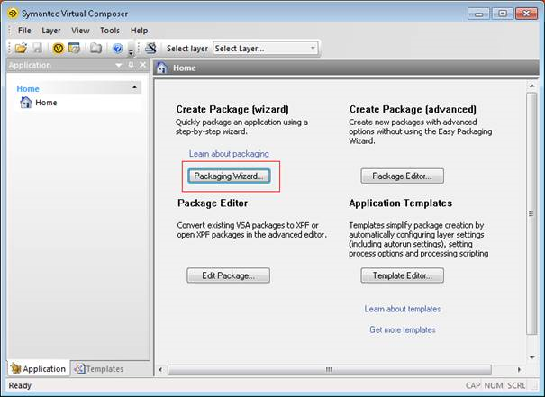Click the vertical scrollbar down arrow

click(x=531, y=357)
